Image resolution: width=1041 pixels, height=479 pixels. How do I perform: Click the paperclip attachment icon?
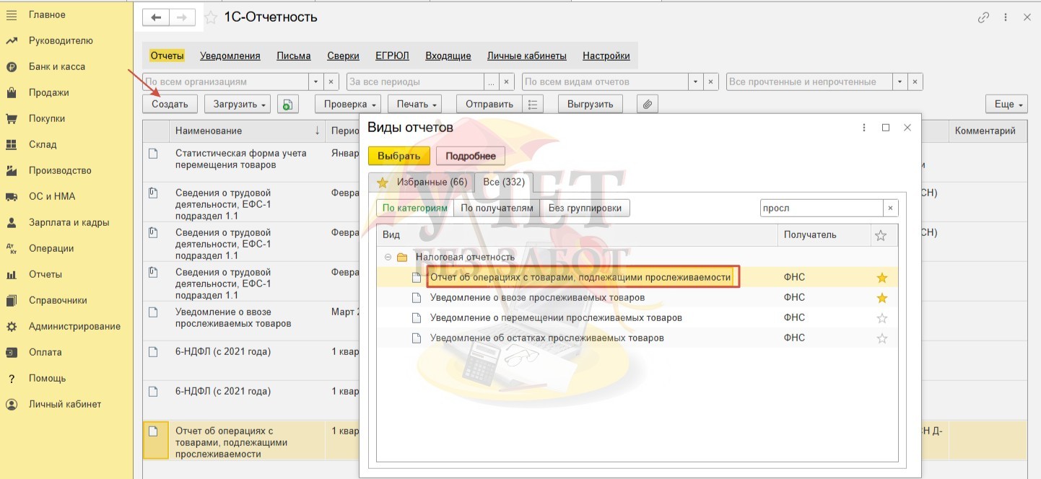(x=648, y=105)
